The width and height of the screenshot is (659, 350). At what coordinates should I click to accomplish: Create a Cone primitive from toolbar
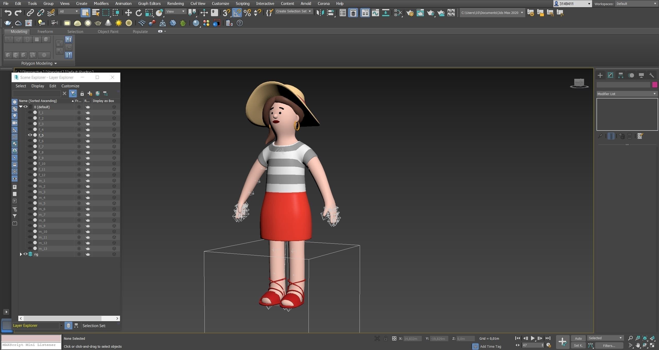click(x=108, y=23)
